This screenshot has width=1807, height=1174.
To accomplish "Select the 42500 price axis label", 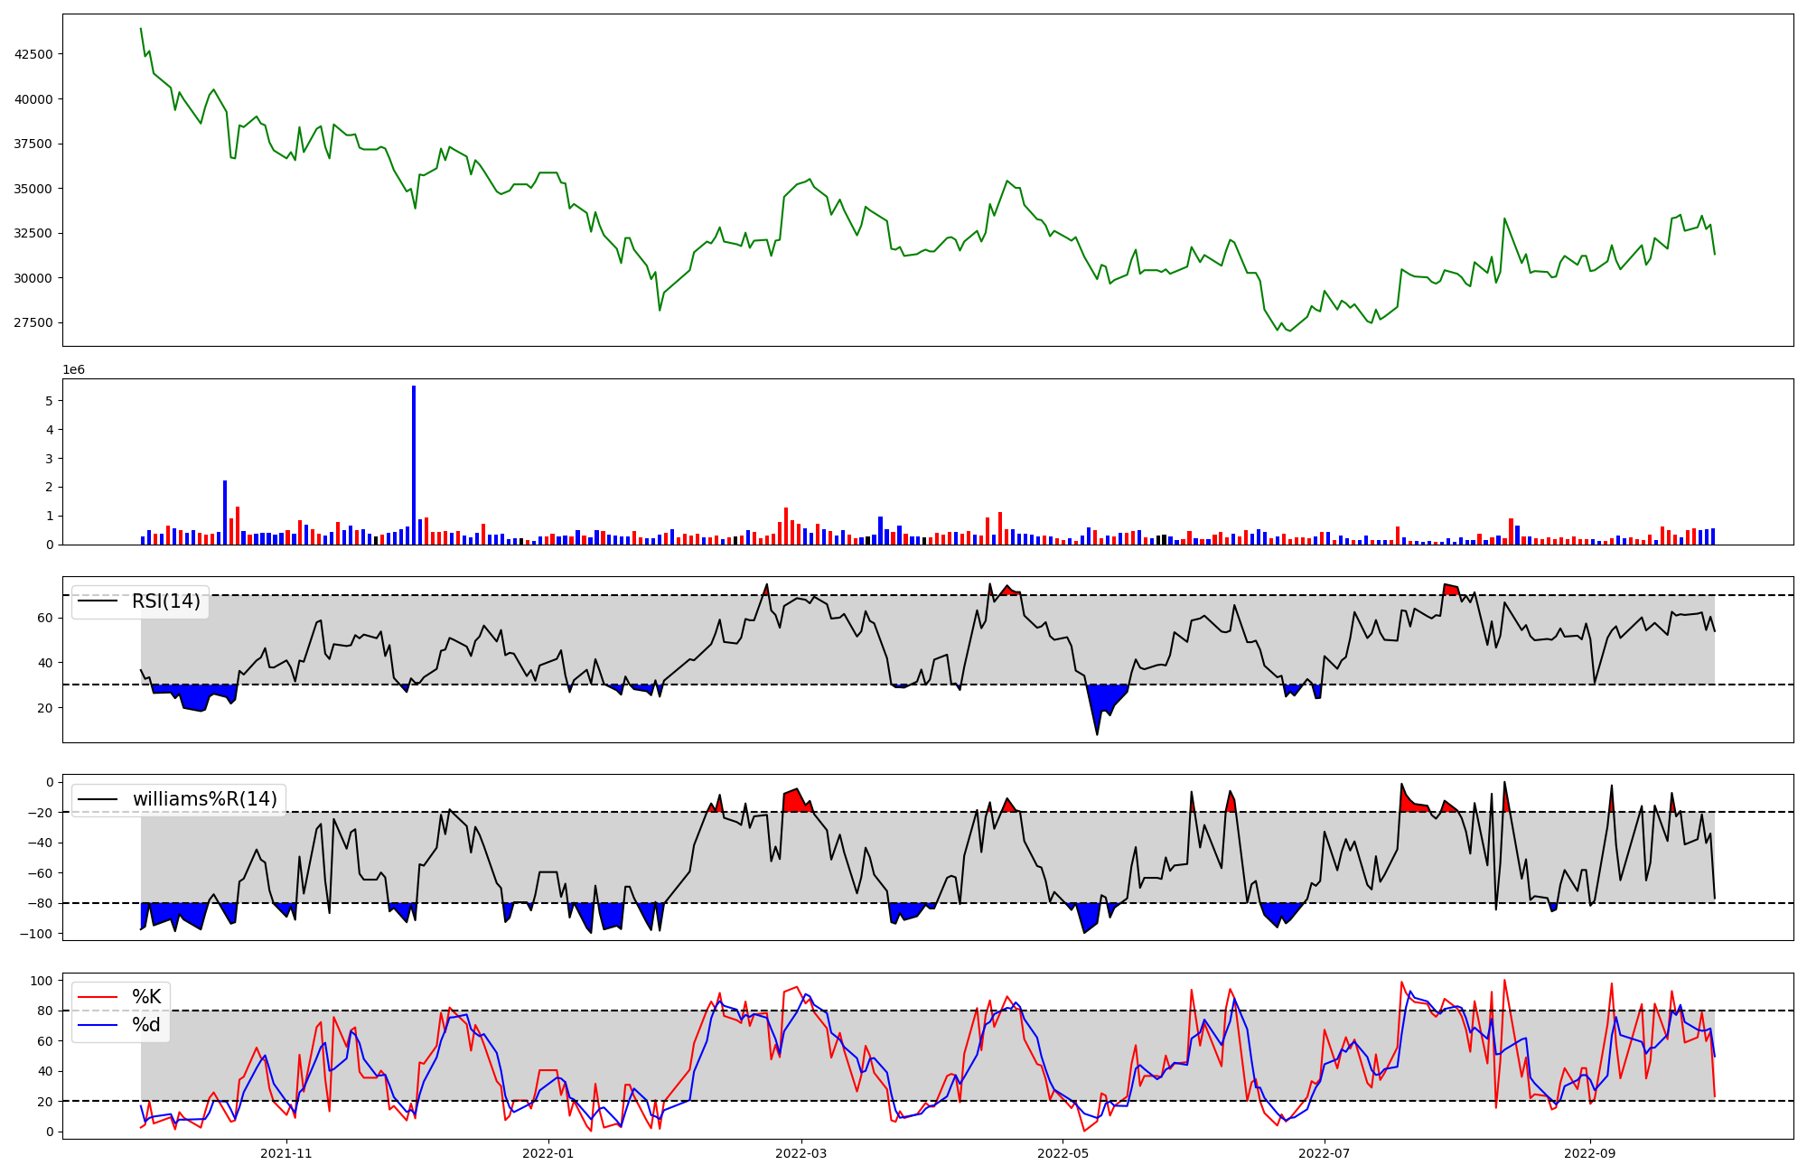I will [33, 54].
